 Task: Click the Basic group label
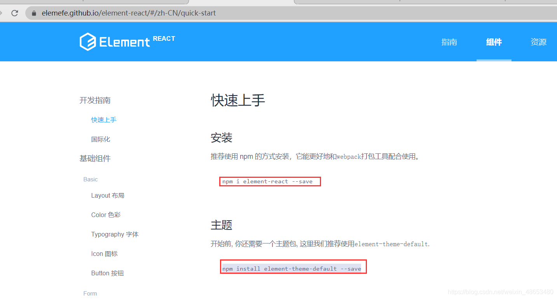91,179
